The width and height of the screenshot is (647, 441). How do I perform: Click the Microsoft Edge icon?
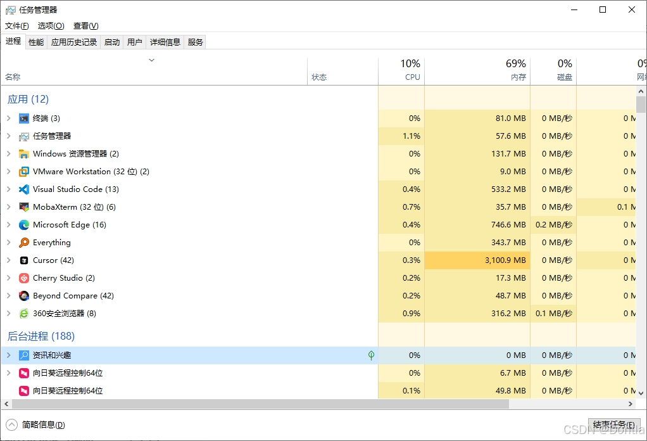click(24, 225)
